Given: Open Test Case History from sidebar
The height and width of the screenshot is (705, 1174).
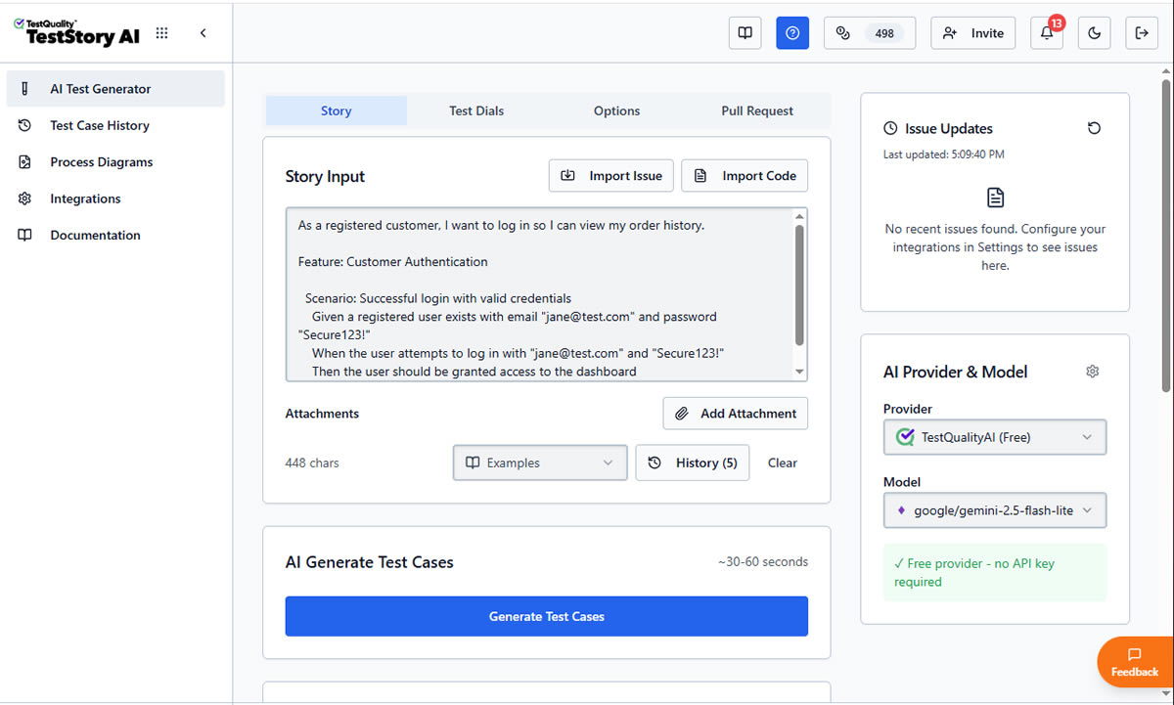Looking at the screenshot, I should pyautogui.click(x=100, y=125).
